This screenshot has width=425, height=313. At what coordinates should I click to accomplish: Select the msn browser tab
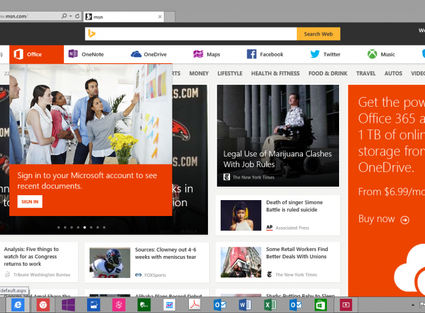(124, 17)
